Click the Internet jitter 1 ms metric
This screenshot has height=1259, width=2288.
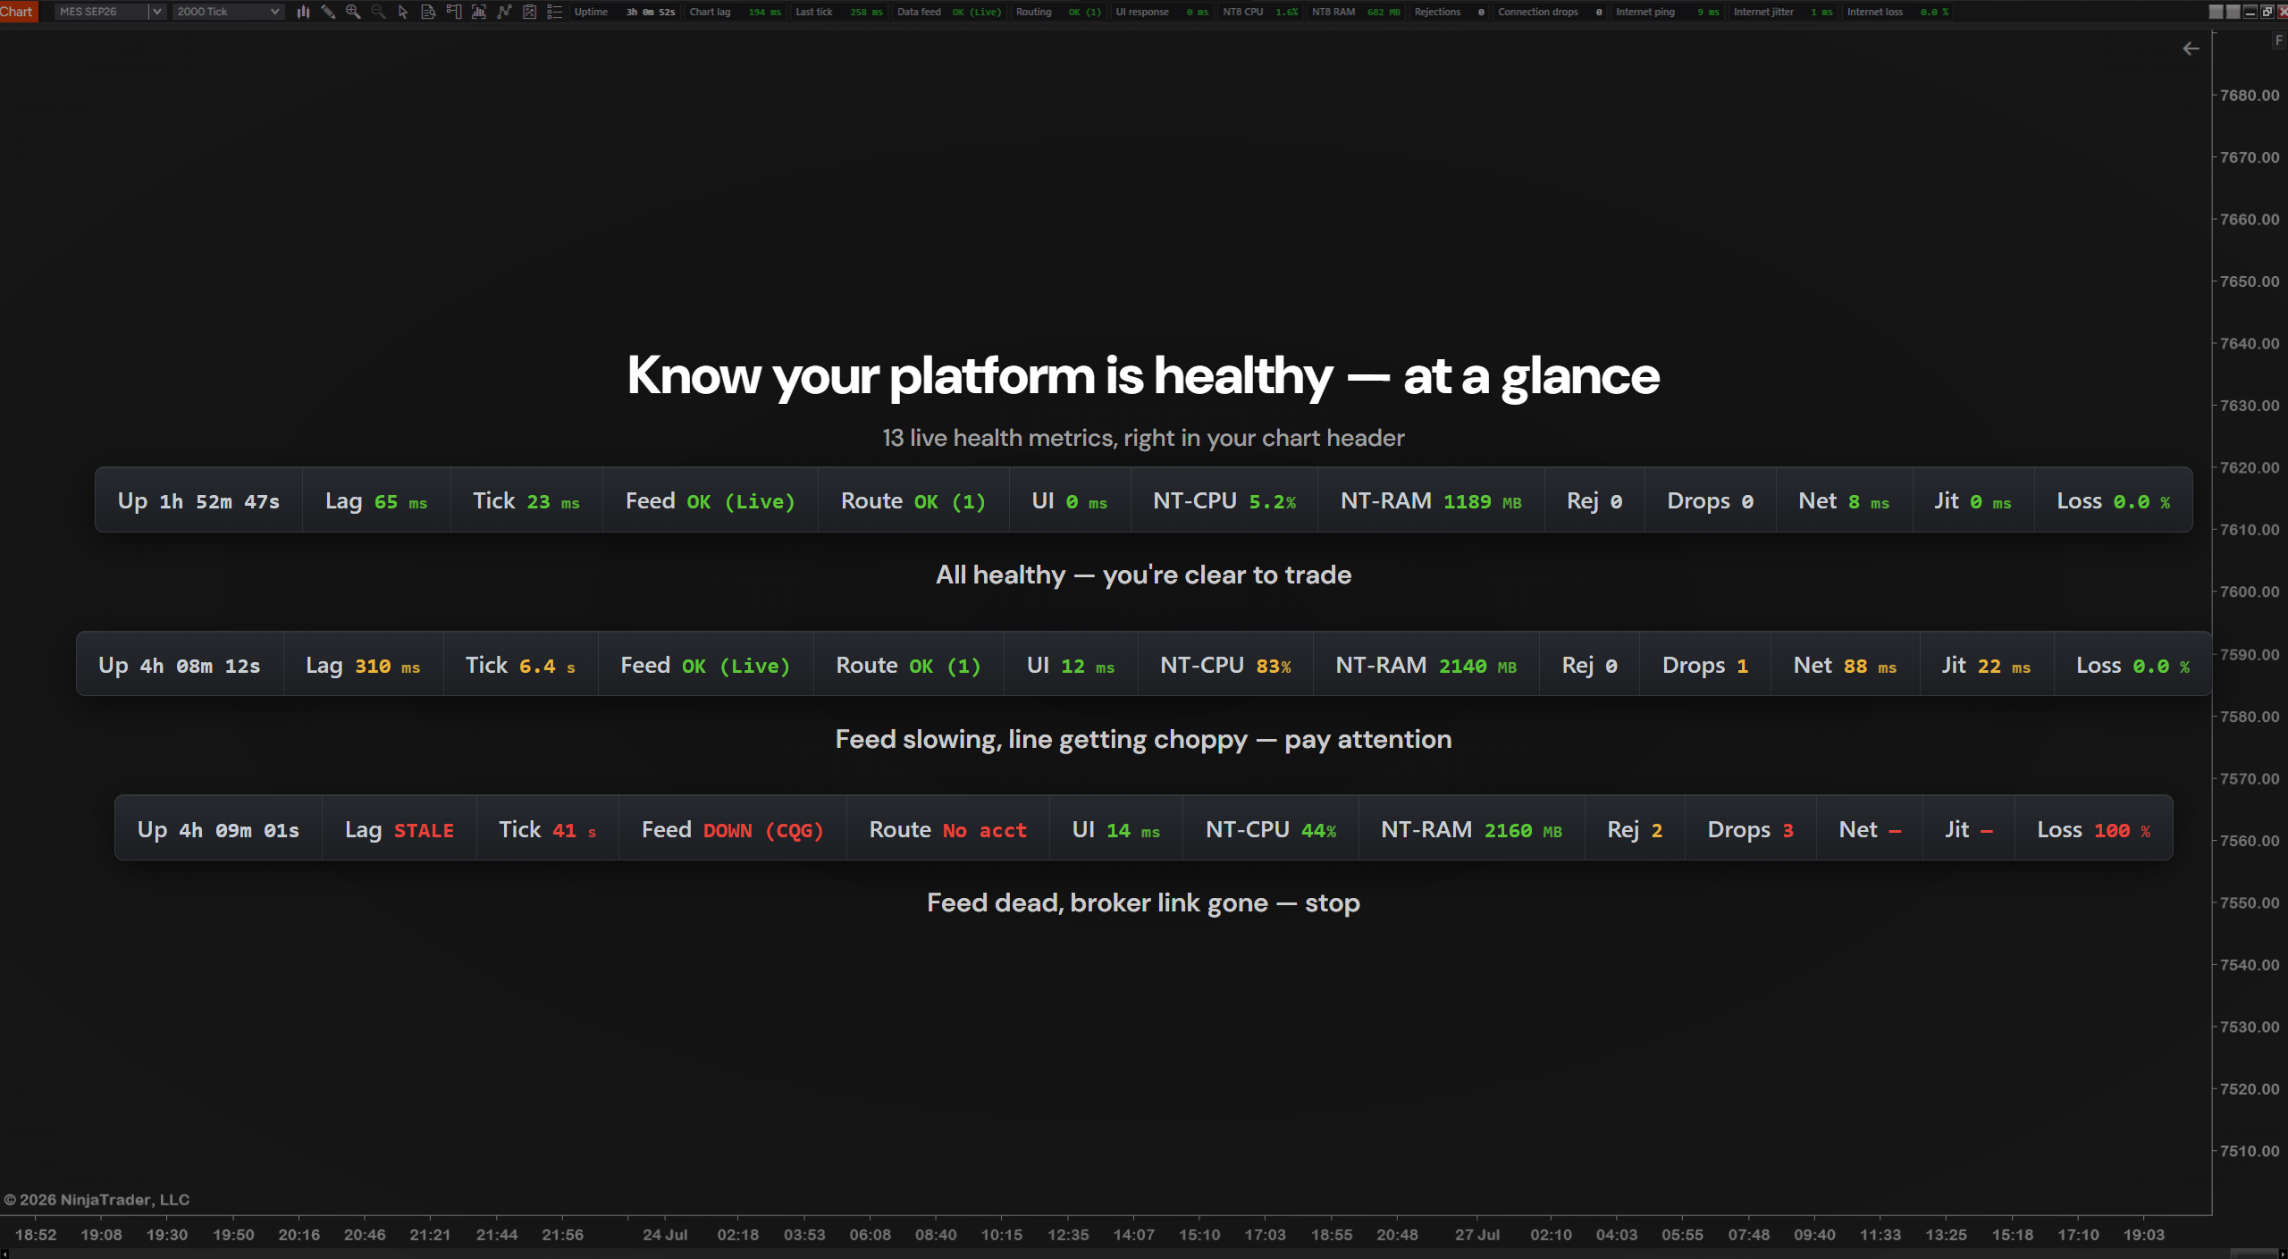point(1784,12)
